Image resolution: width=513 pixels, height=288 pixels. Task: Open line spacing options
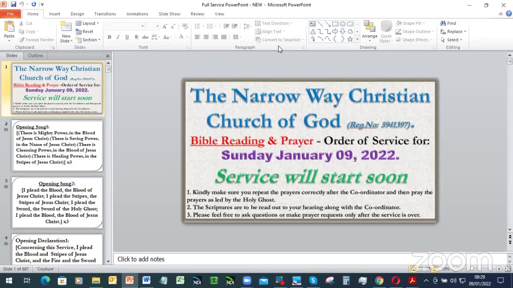point(247,26)
